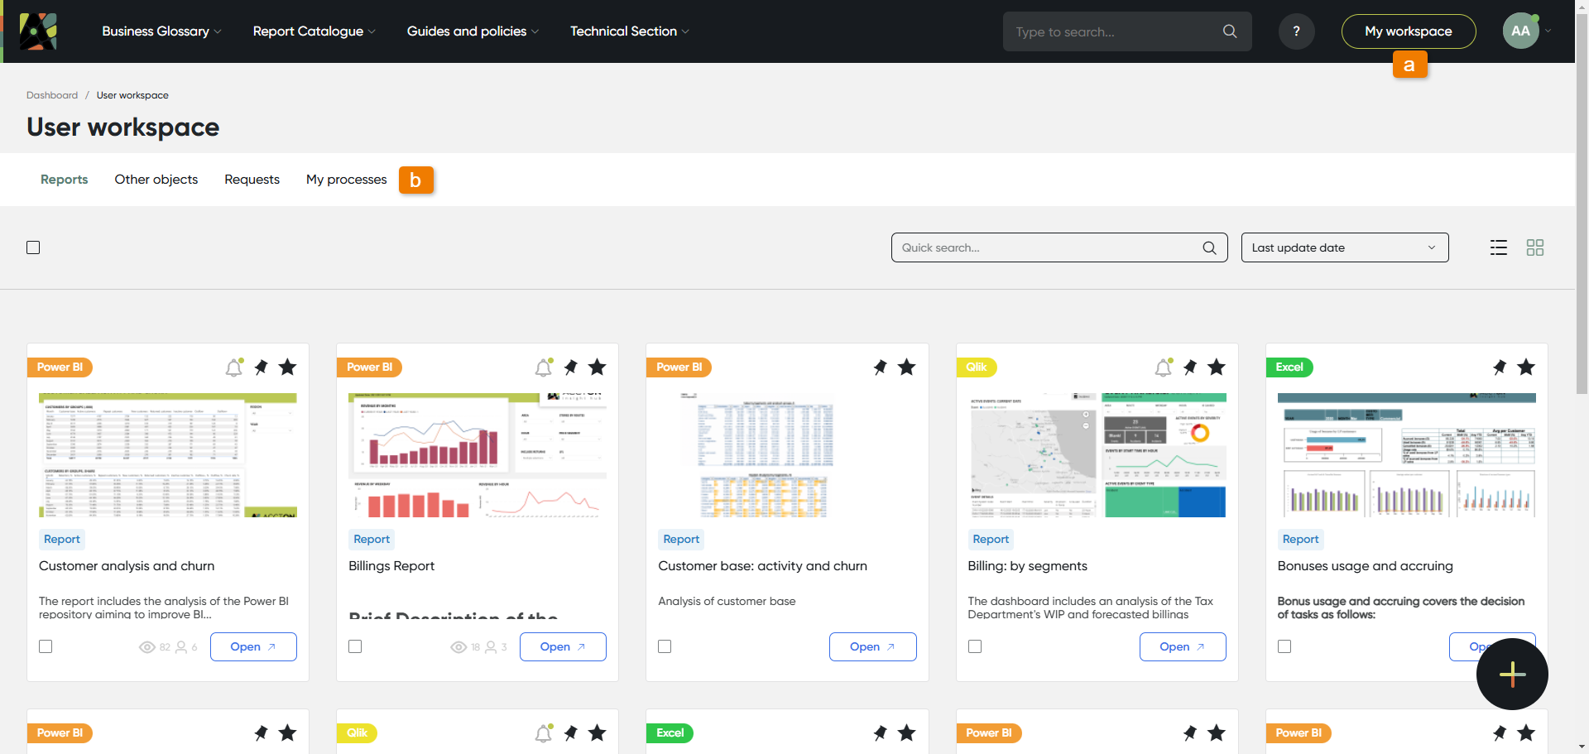
Task: Open the My processes tab
Action: point(346,180)
